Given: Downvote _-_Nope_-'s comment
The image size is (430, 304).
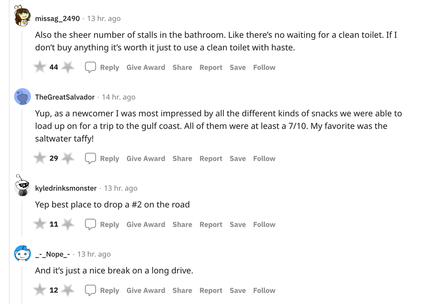Looking at the screenshot, I should (68, 290).
